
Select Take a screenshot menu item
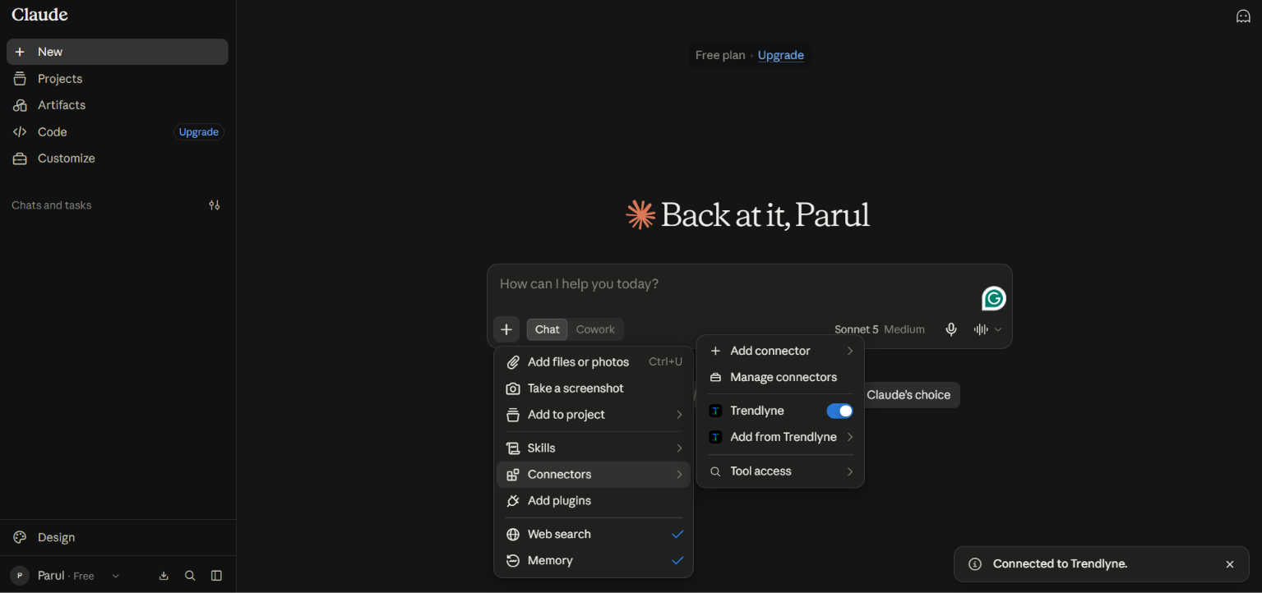tap(594, 388)
